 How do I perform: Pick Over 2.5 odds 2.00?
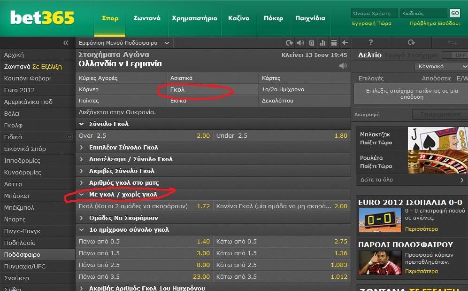click(x=145, y=136)
